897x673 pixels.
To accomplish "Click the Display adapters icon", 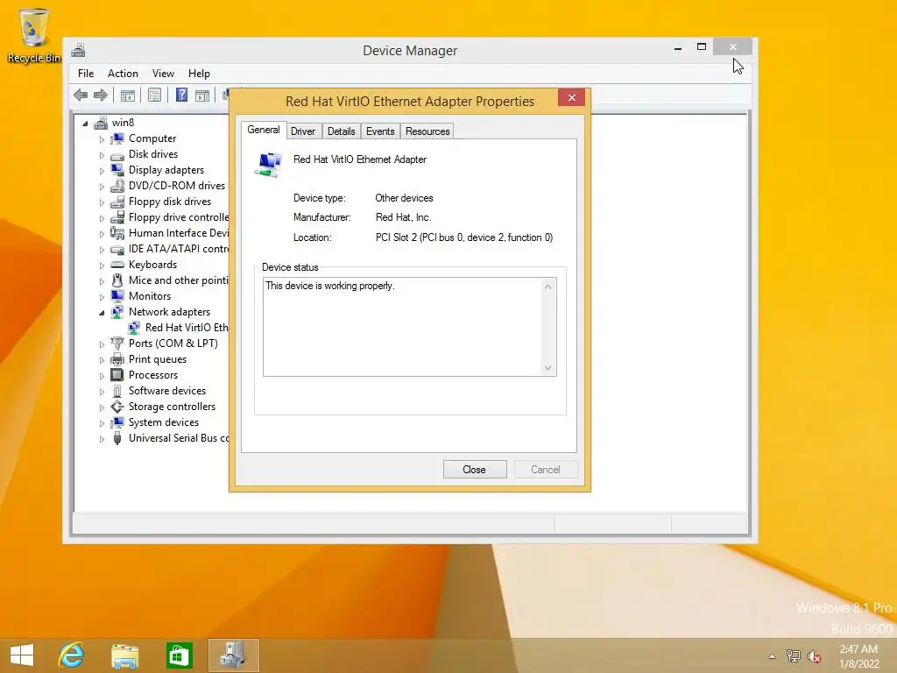I will pyautogui.click(x=117, y=170).
